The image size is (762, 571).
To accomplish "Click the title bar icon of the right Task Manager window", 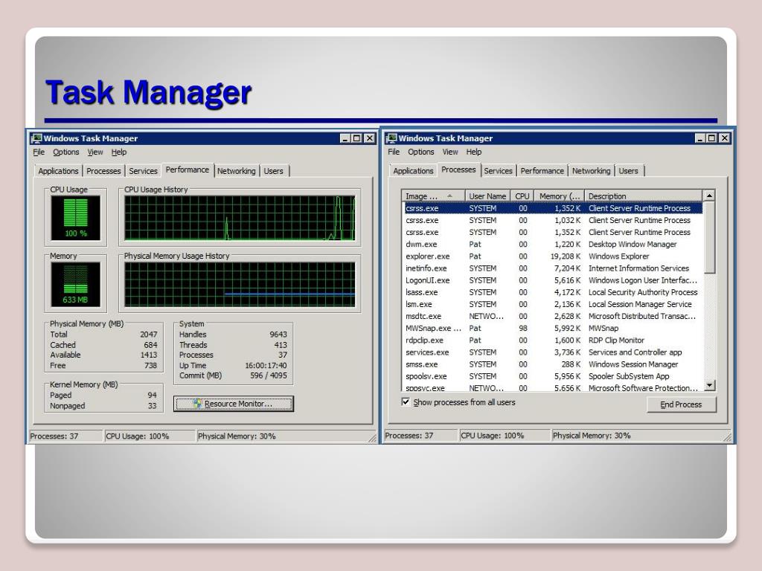I will (391, 138).
